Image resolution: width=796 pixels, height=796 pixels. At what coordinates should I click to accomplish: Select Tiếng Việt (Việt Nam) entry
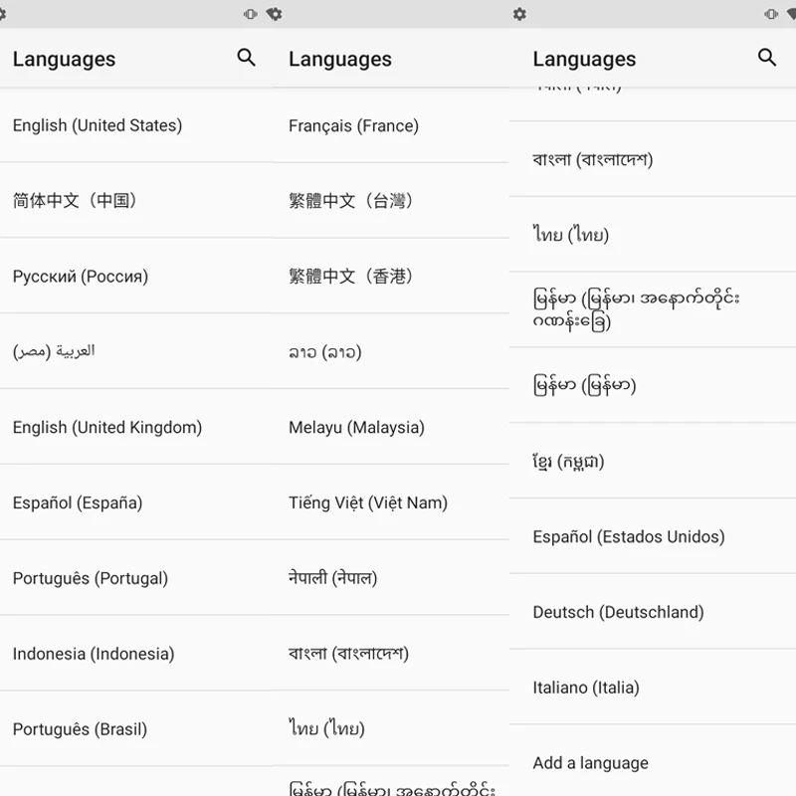tap(391, 502)
